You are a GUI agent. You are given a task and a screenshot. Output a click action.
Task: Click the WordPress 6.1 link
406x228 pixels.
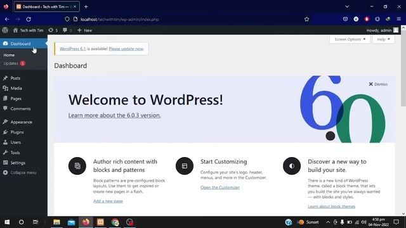pyautogui.click(x=72, y=49)
